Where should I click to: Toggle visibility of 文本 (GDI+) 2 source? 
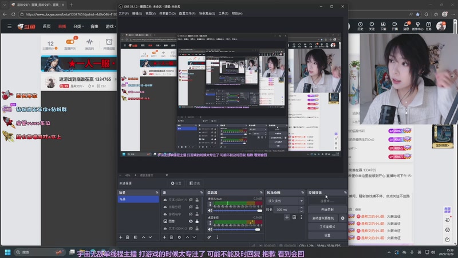coord(191,228)
